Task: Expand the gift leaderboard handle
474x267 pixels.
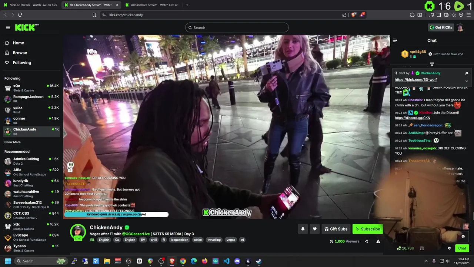Action: (432, 64)
